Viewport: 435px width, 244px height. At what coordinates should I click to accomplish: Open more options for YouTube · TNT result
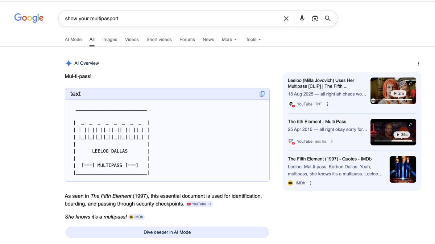click(327, 104)
